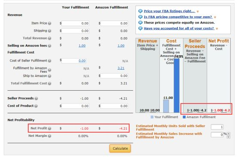Click Your Fulfillment legend swatch
Viewport: 238px width, 157px height.
[152, 117]
